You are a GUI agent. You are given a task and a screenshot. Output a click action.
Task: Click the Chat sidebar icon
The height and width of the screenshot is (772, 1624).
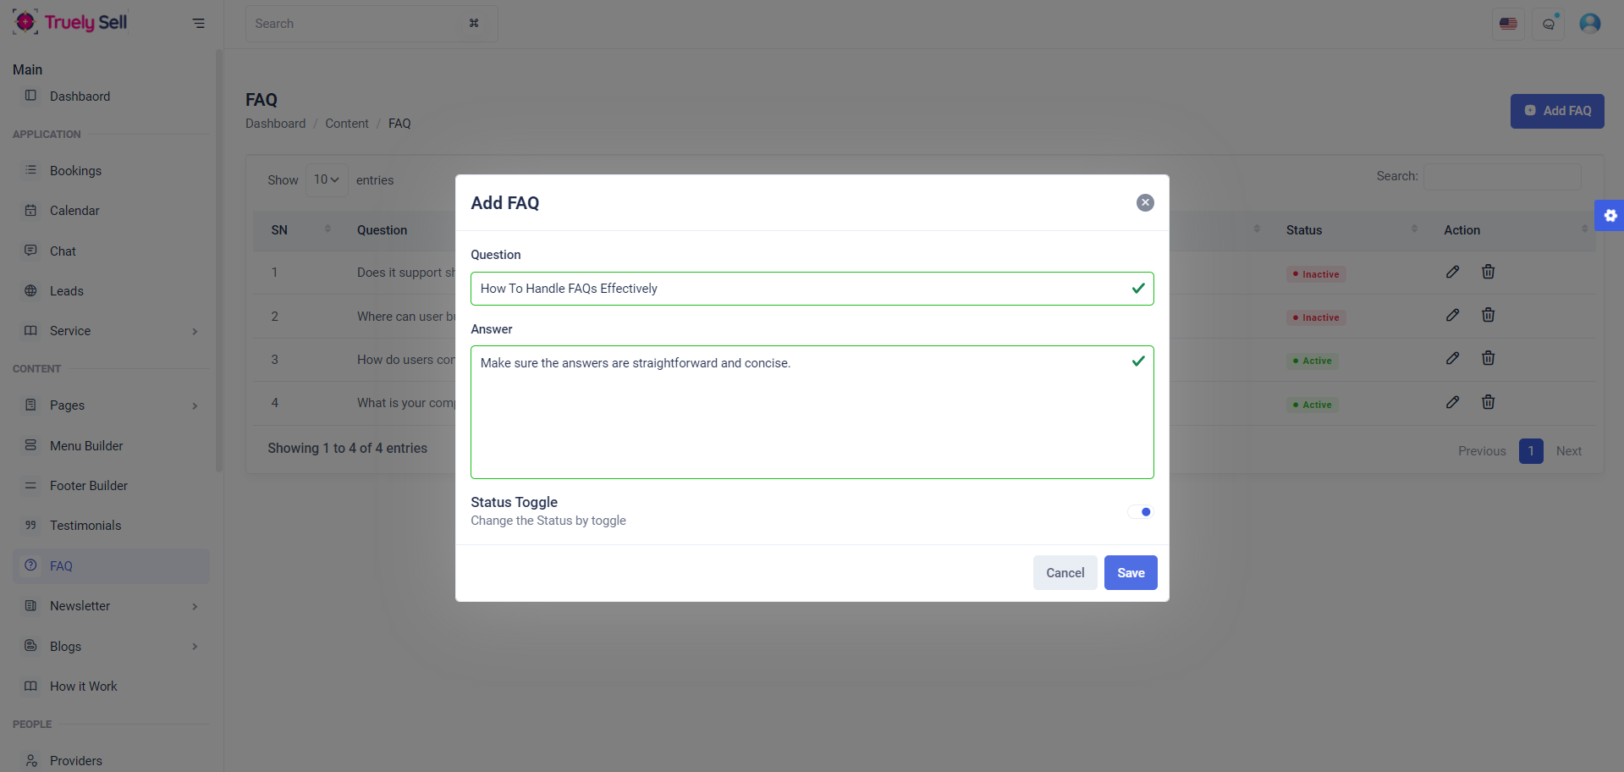coord(30,251)
